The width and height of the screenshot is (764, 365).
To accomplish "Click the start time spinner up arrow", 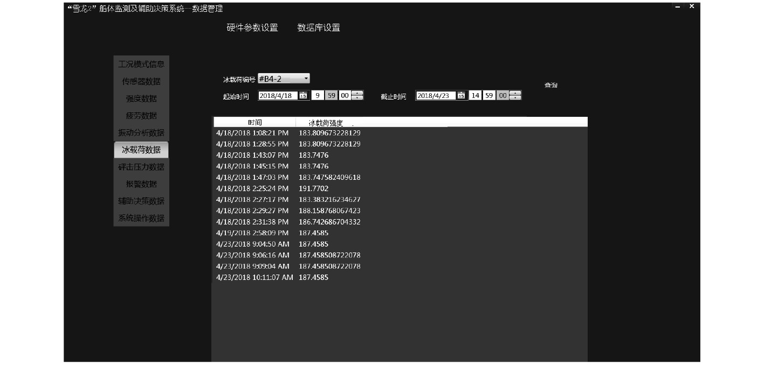I will coord(357,93).
